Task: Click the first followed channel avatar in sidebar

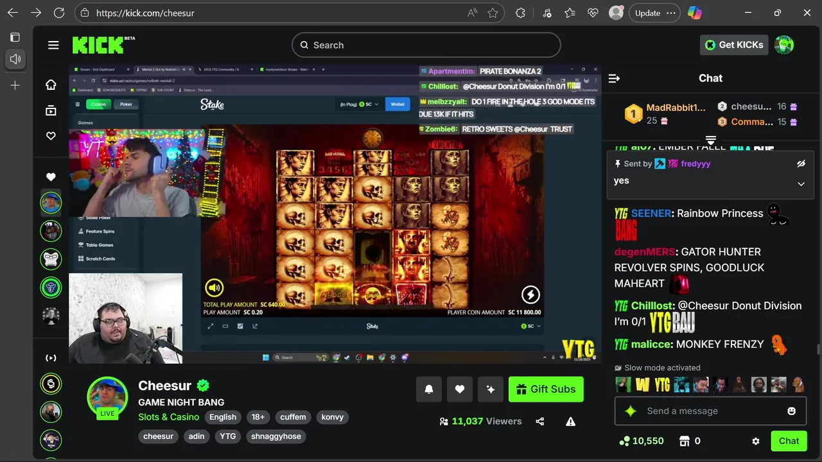Action: (x=51, y=203)
